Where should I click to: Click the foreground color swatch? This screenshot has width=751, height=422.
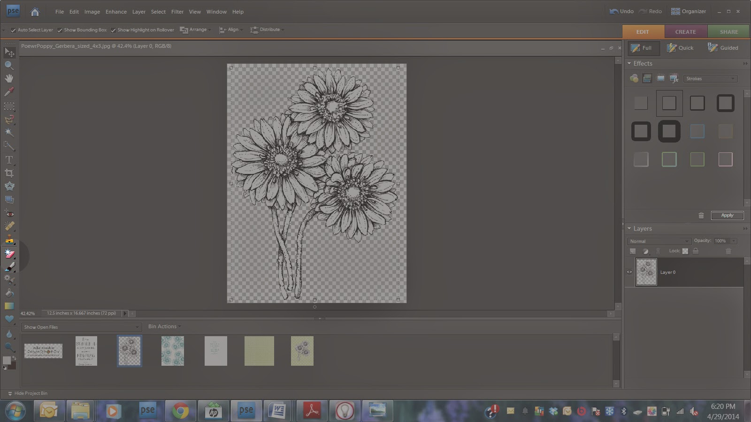(6, 361)
